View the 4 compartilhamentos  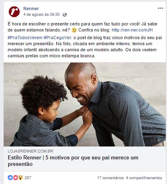click(x=144, y=178)
